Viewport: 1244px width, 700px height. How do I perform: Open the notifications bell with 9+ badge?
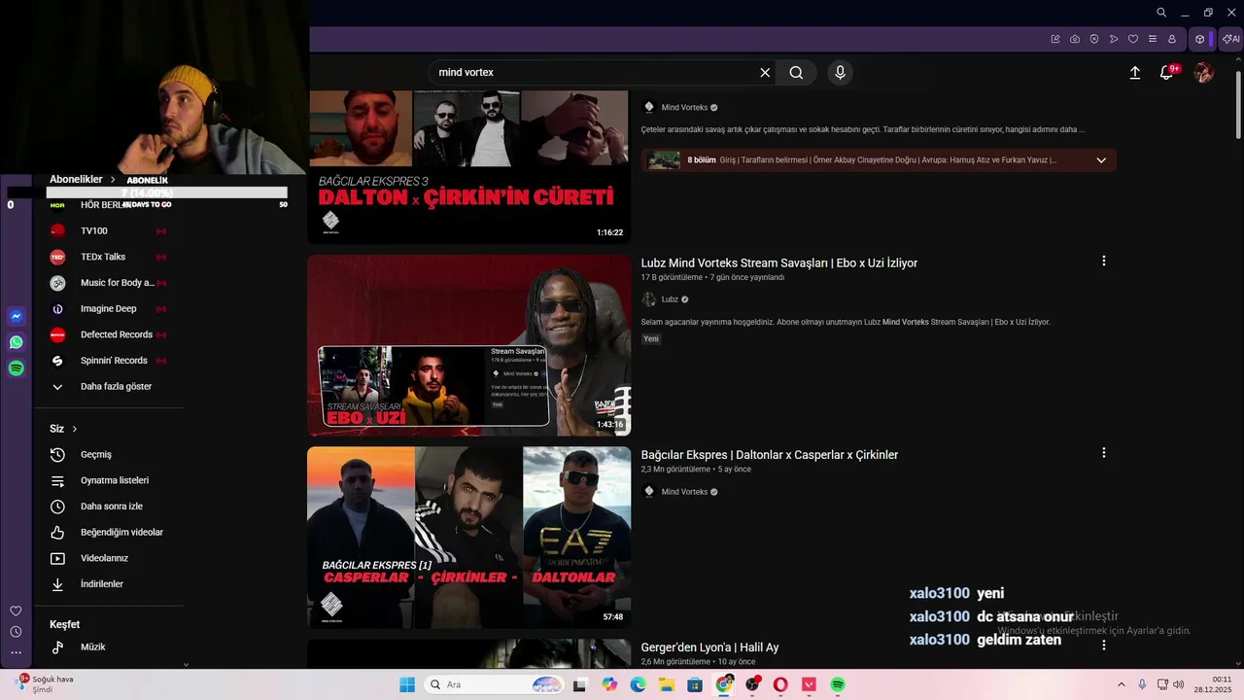1167,72
